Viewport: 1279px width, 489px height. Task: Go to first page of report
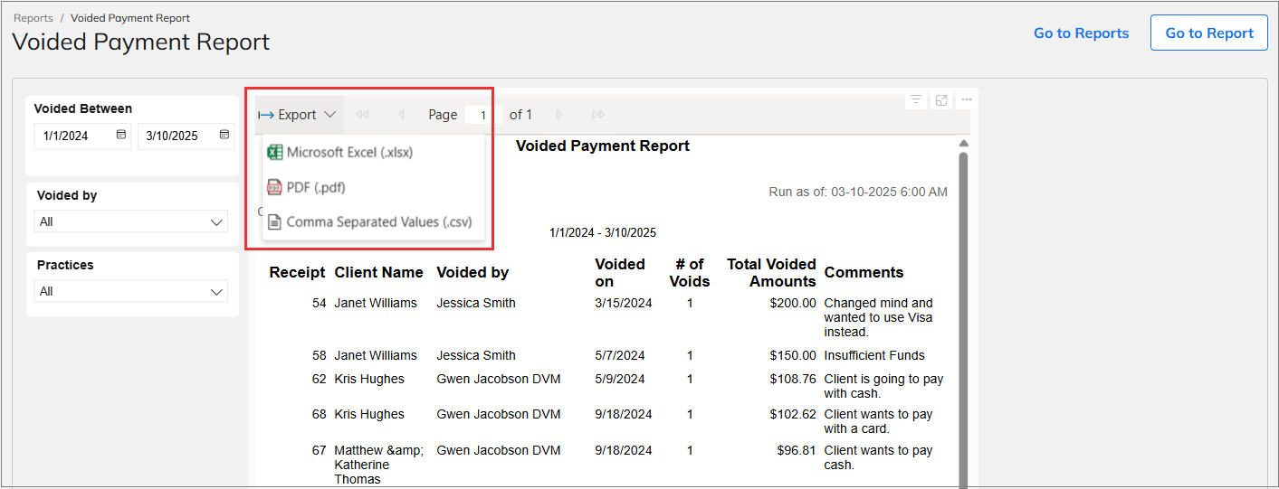(x=363, y=115)
